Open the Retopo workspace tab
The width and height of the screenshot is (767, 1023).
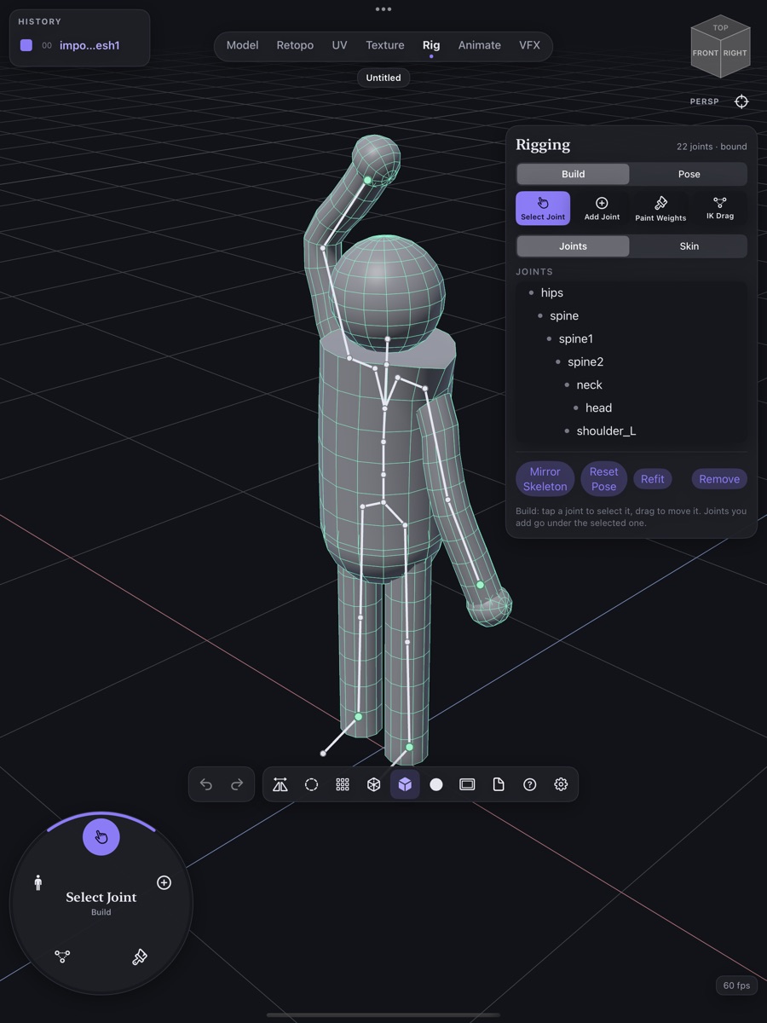295,45
